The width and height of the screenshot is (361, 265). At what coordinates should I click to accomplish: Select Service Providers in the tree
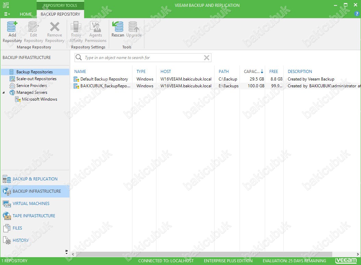point(31,86)
